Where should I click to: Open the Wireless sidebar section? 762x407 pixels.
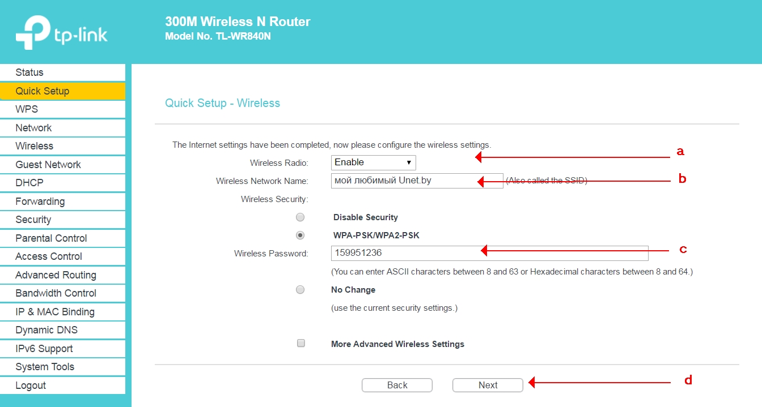pyautogui.click(x=62, y=146)
